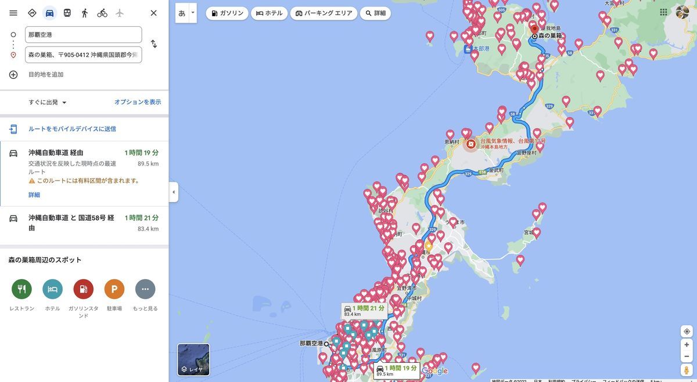Search nearby ガソリンスタンド
This screenshot has width=697, height=382.
pos(83,289)
